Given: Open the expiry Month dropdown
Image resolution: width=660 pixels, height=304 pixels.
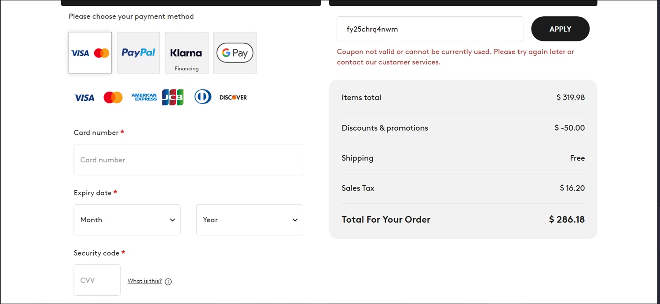Looking at the screenshot, I should (127, 220).
